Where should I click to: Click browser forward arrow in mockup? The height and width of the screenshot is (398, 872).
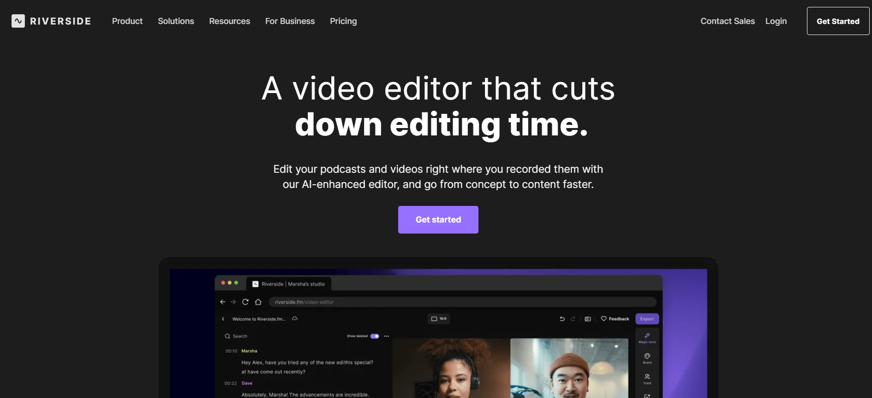[233, 302]
